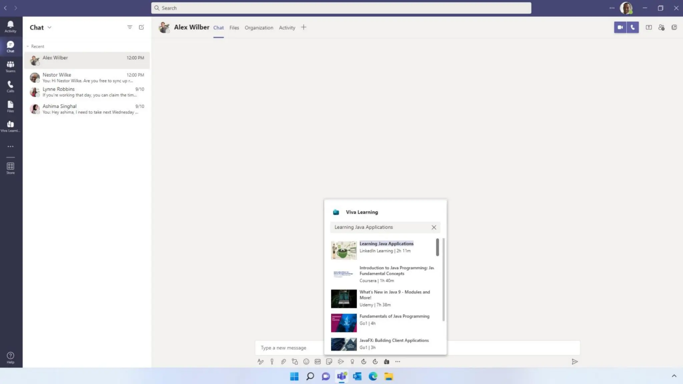Click the Format text icon below the message box
The width and height of the screenshot is (683, 384).
(x=260, y=362)
